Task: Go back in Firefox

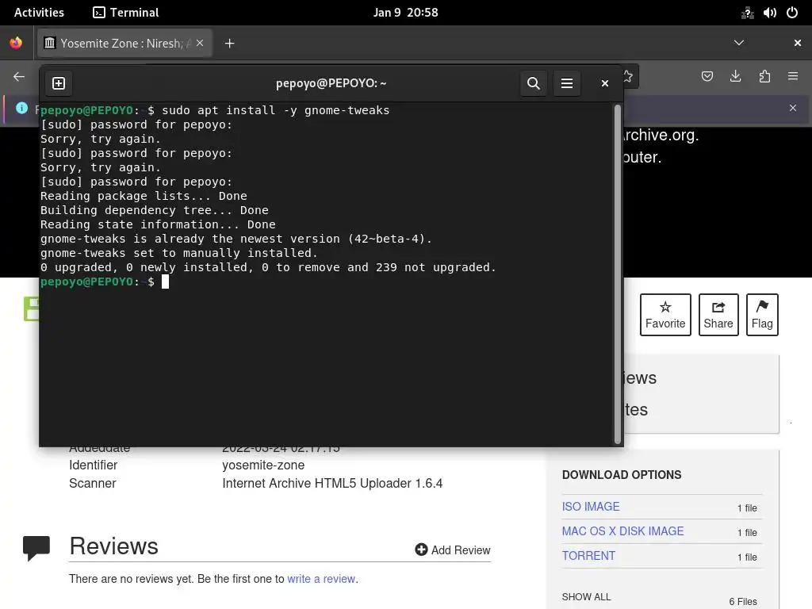Action: [19, 77]
